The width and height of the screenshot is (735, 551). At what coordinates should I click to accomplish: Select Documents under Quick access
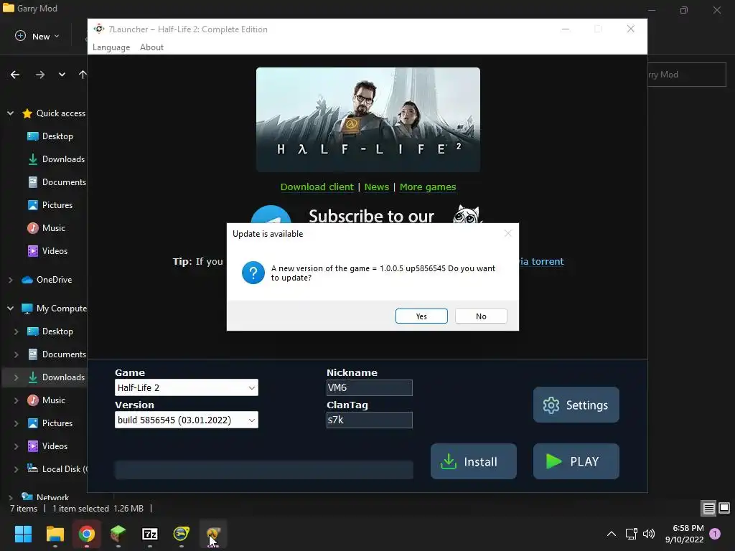[57, 182]
